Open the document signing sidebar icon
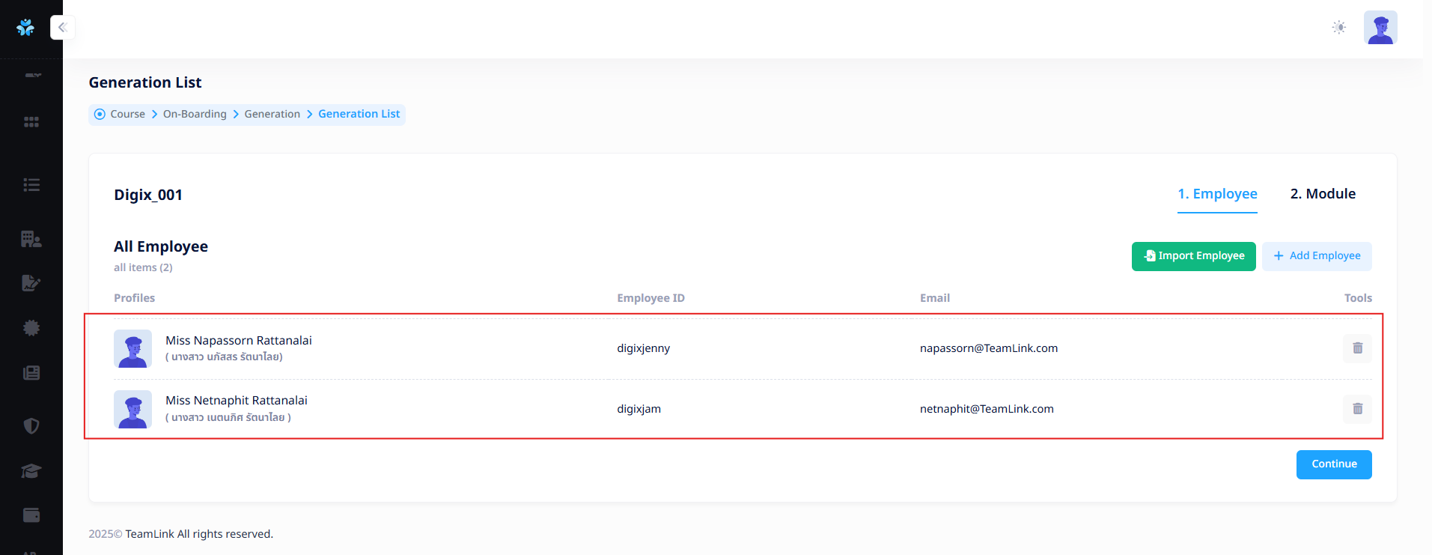This screenshot has height=555, width=1432. click(x=31, y=283)
